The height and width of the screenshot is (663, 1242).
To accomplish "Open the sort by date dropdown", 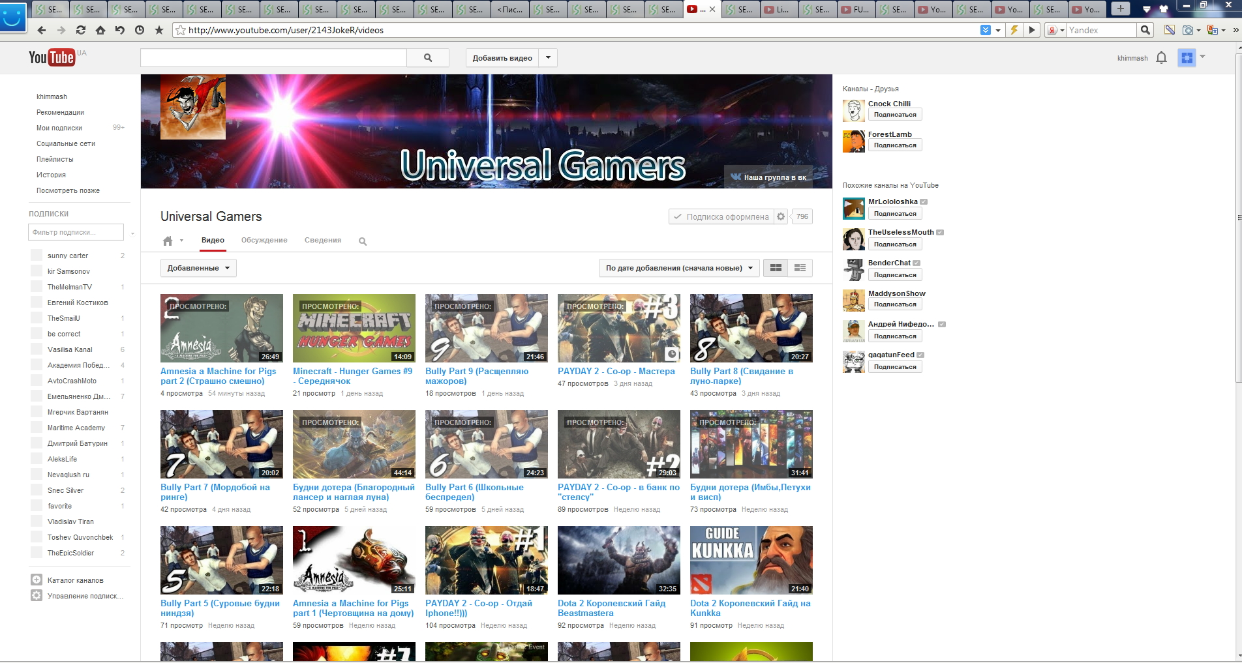I will [679, 268].
